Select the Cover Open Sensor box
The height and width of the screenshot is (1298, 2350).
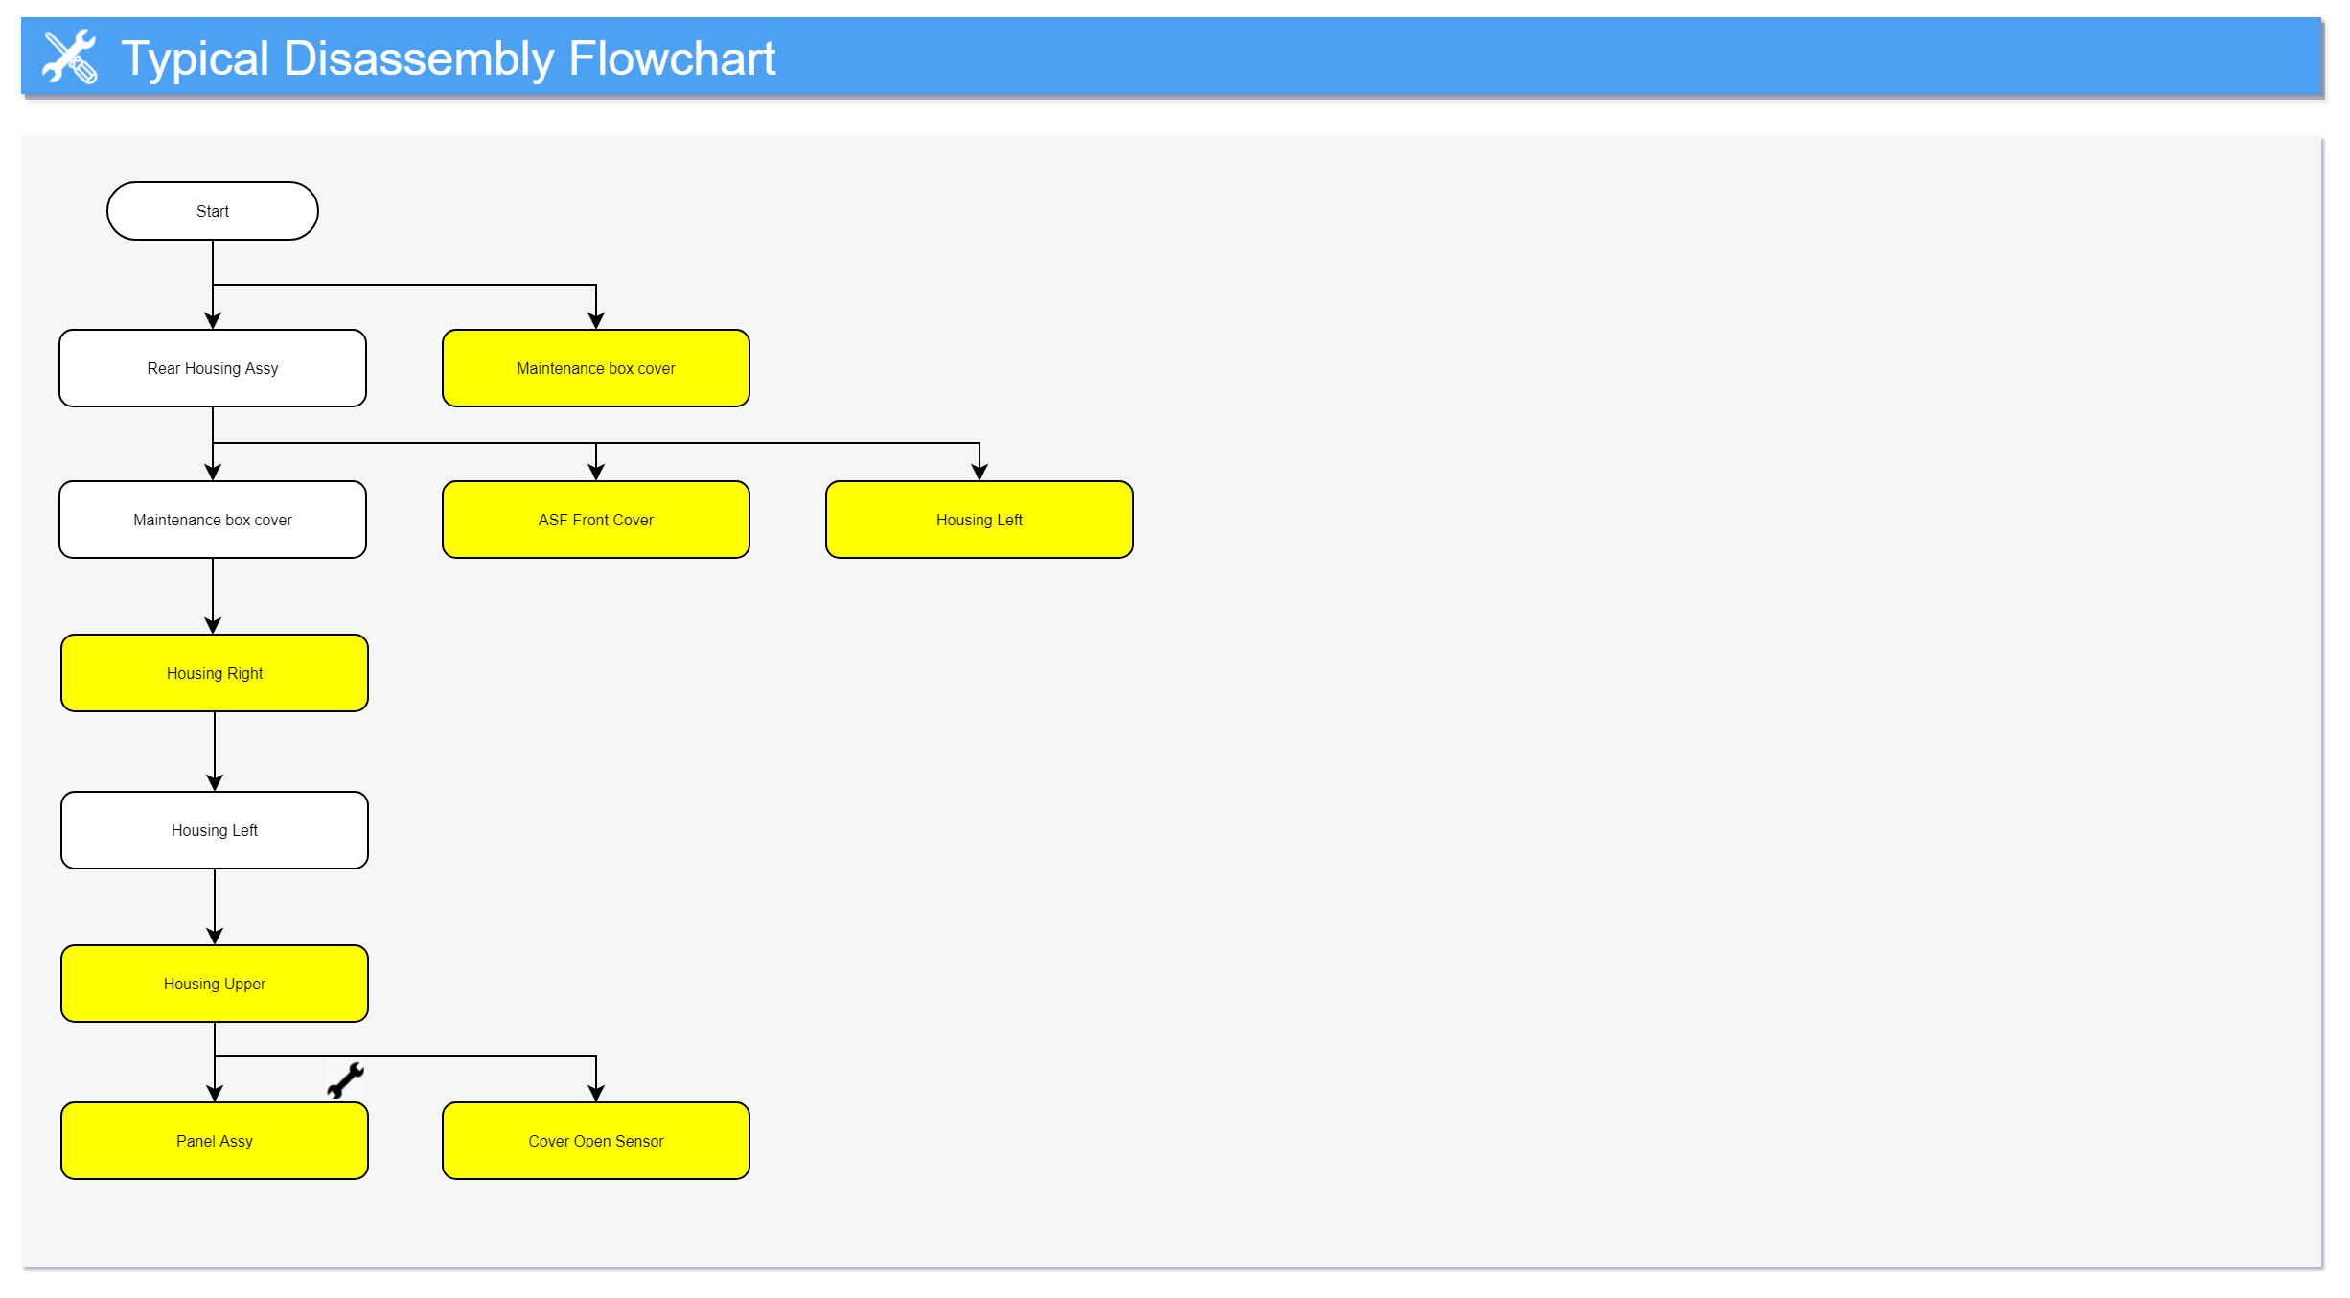pyautogui.click(x=596, y=1141)
